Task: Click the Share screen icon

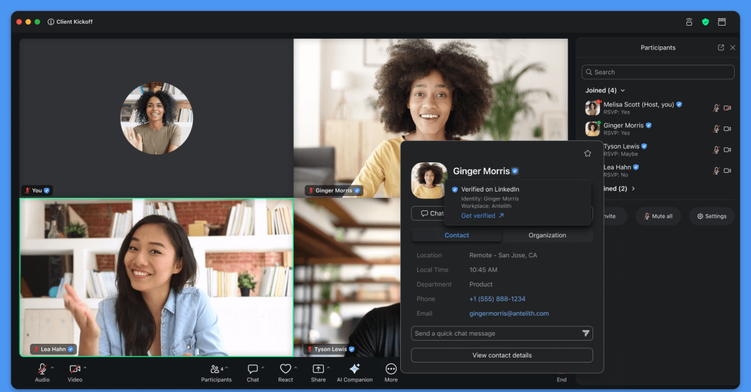Action: (x=318, y=369)
